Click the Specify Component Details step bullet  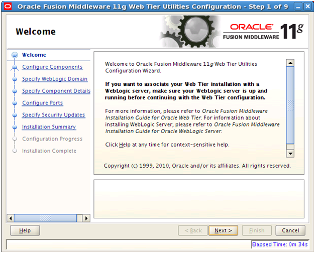tap(15, 91)
